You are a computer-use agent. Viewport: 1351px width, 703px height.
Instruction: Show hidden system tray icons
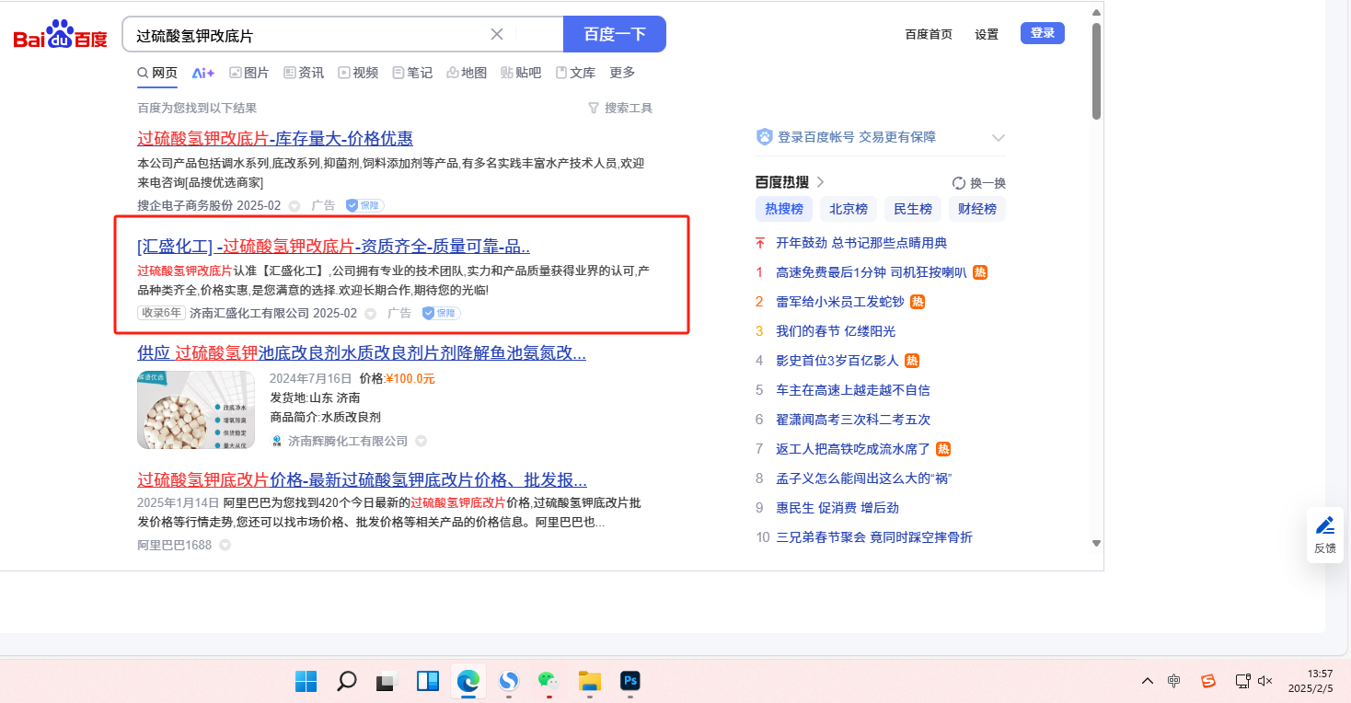[1147, 681]
